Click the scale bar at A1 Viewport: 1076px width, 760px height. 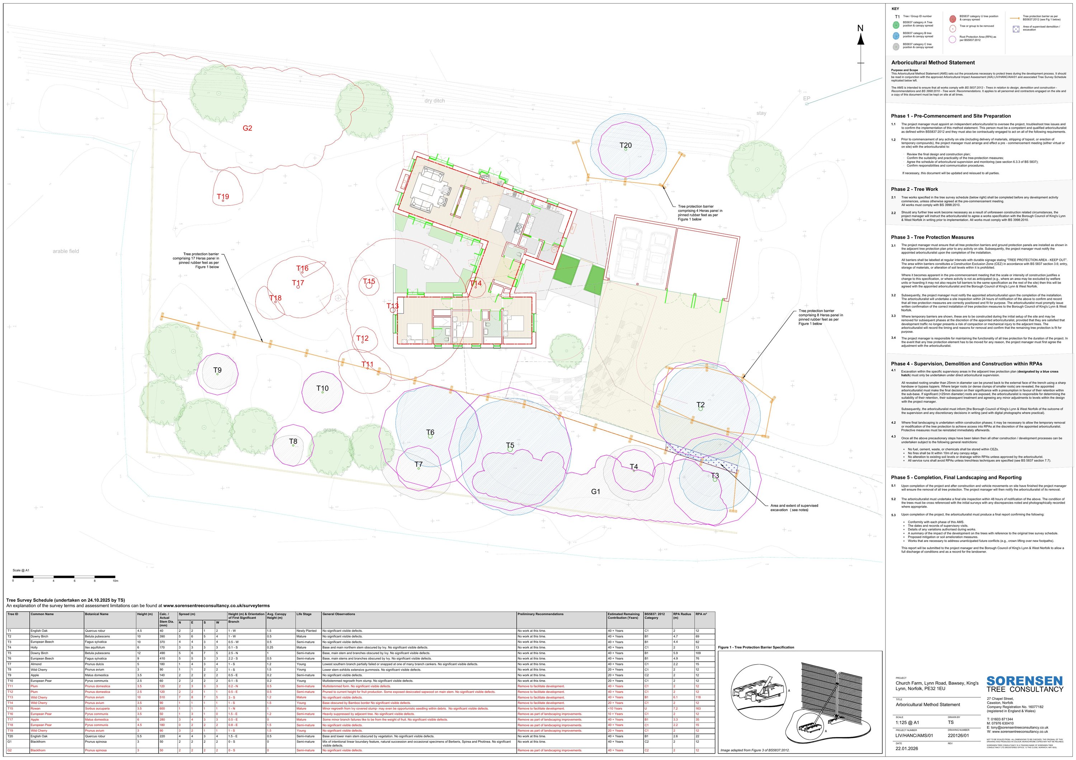click(64, 576)
